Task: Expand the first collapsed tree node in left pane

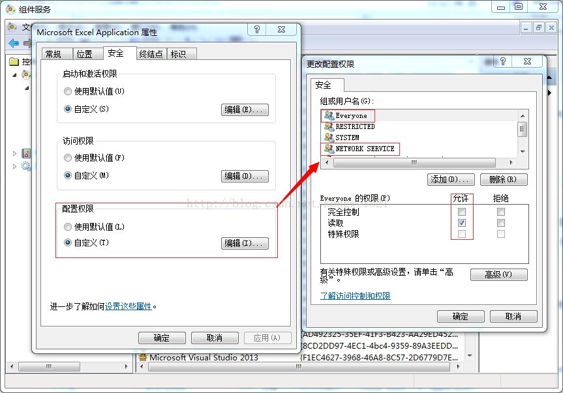Action: 15,153
